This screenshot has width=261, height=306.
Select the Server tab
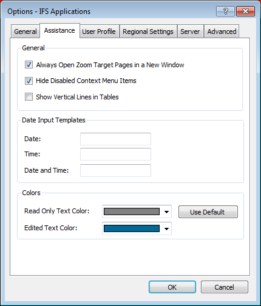tap(190, 32)
